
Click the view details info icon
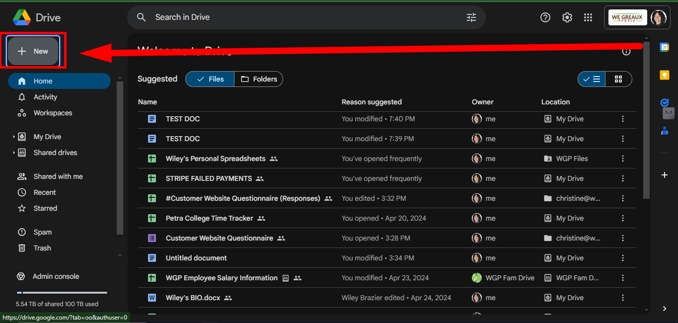point(626,51)
